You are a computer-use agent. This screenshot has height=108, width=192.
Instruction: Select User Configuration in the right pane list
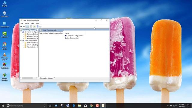pos(72,38)
